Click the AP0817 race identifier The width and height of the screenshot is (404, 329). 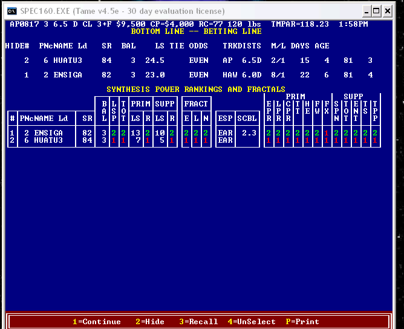(24, 24)
